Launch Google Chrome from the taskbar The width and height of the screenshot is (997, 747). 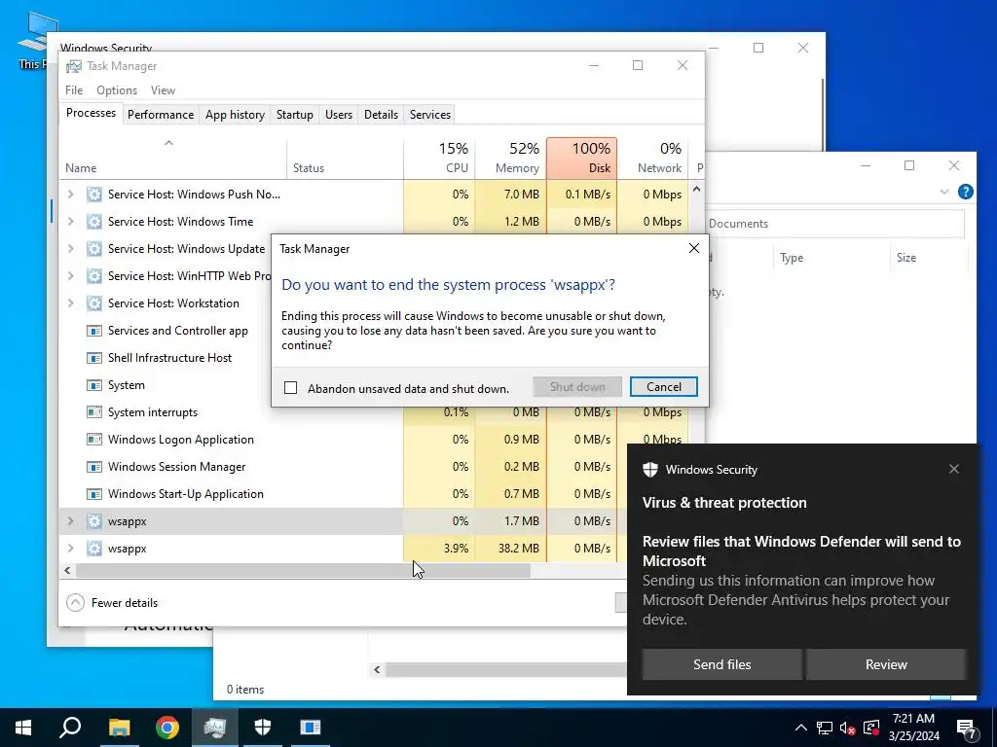pos(167,728)
